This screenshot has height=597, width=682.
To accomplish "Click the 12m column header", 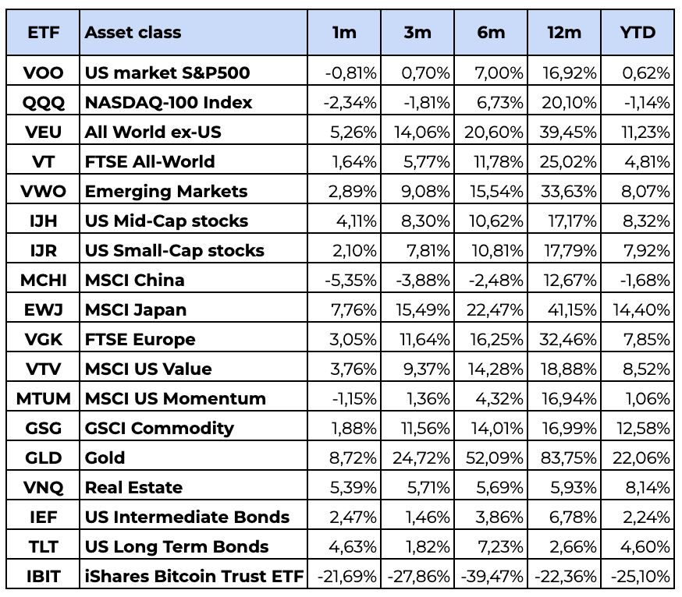I will 564,33.
